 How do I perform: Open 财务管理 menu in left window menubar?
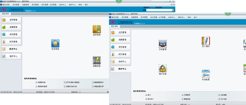click(45, 5)
